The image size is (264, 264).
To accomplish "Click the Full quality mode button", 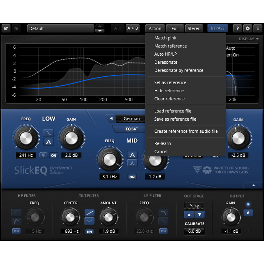I will point(175,28).
